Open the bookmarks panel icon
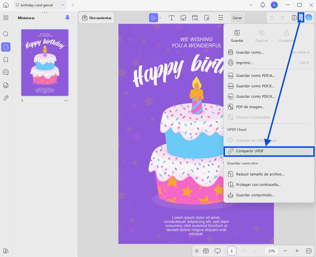316x257 pixels. [6, 60]
